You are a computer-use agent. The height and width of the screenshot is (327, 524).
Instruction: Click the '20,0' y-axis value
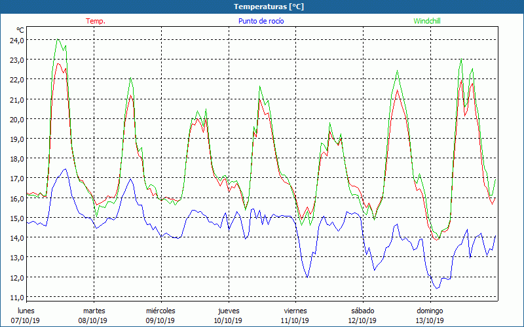[17, 120]
